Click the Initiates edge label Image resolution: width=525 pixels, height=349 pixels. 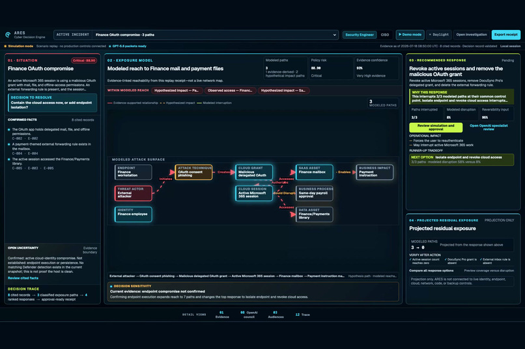point(165,179)
